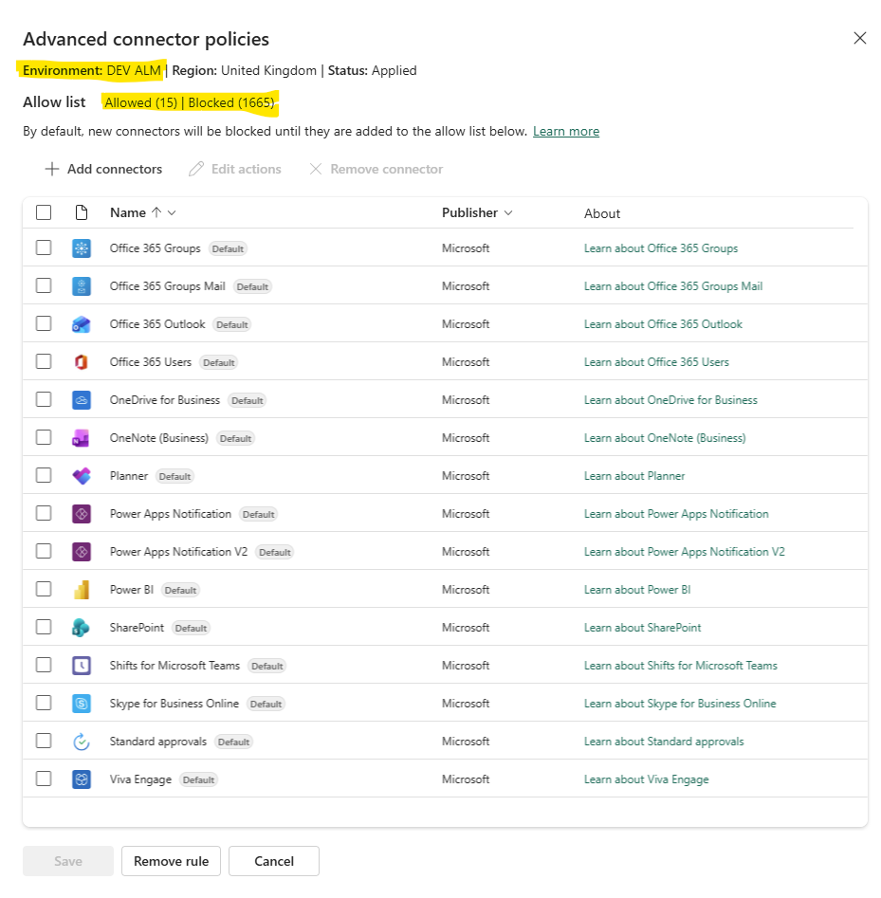Image resolution: width=881 pixels, height=898 pixels.
Task: Open Learn about OneNote (Business) link
Action: tap(665, 438)
